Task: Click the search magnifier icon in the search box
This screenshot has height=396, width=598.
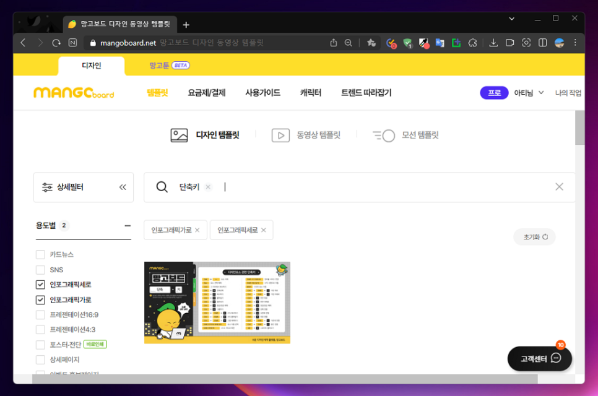Action: point(162,187)
